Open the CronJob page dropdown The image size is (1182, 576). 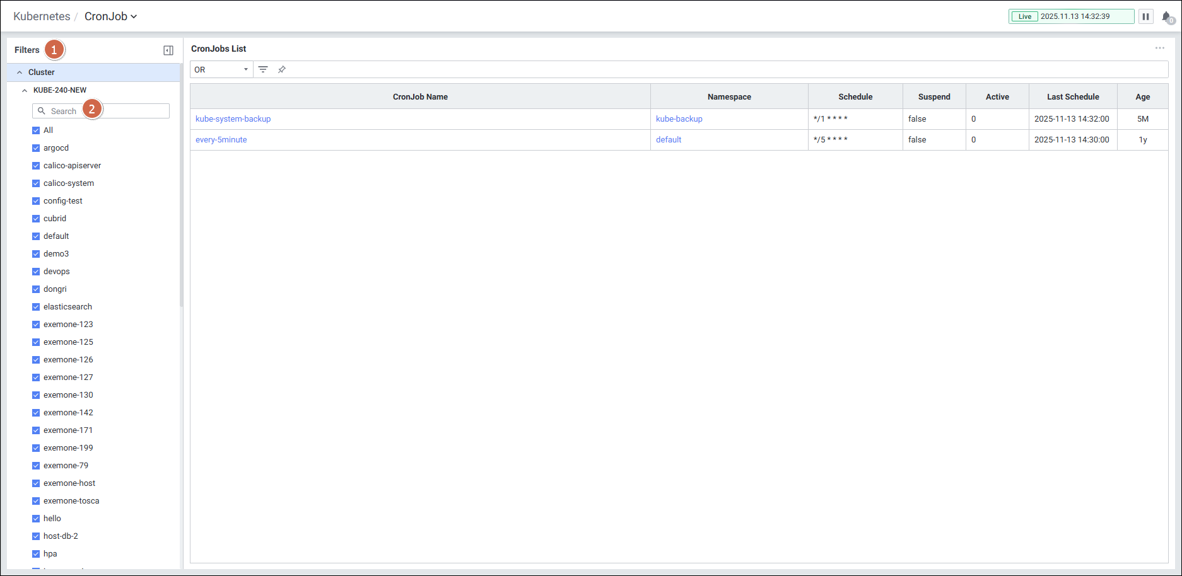click(111, 16)
